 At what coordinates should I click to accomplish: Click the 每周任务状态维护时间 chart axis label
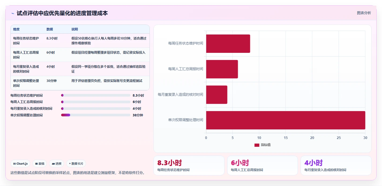pyautogui.click(x=186, y=43)
